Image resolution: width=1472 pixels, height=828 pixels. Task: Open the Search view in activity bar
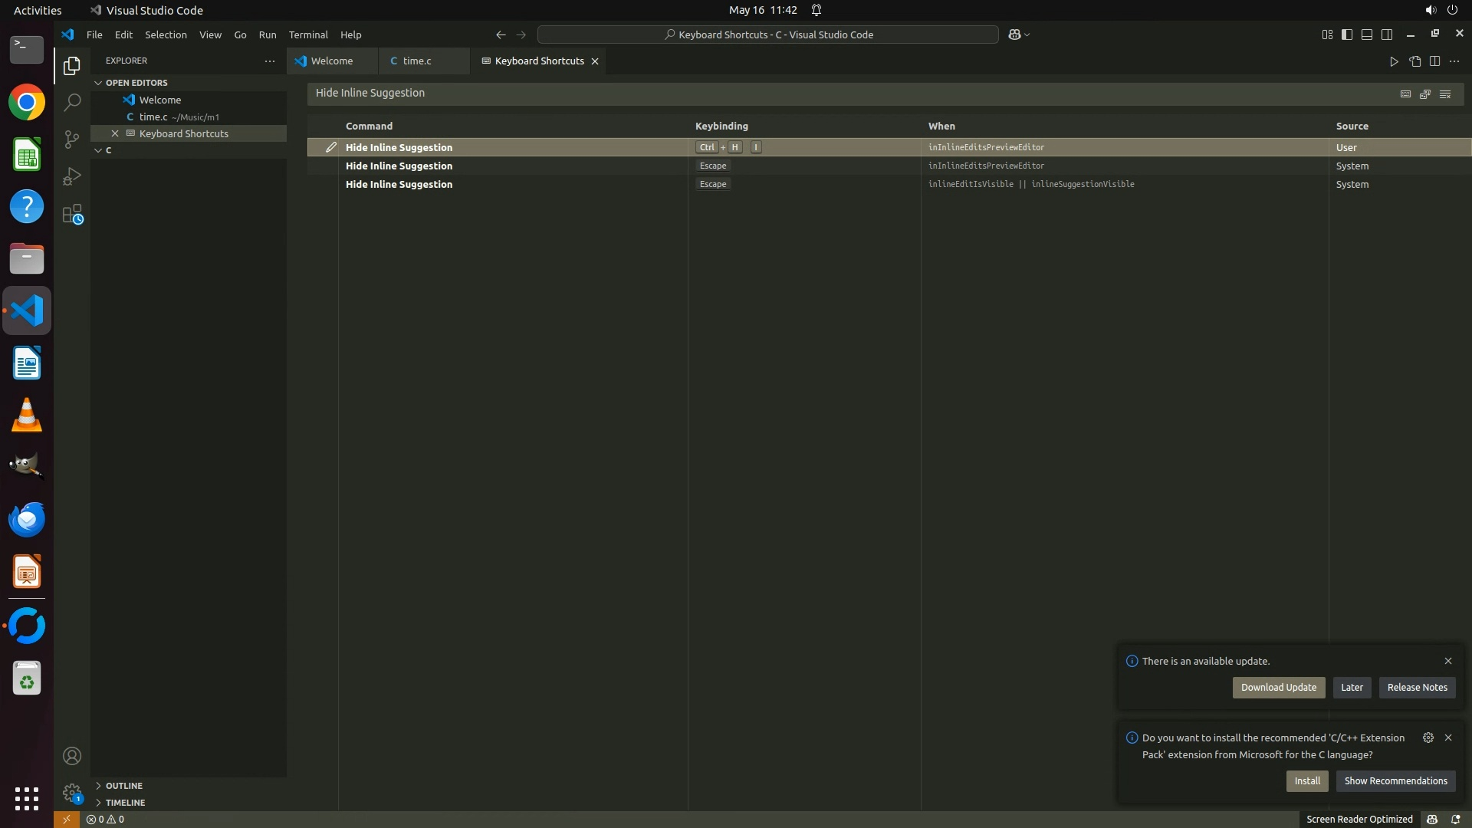[72, 102]
